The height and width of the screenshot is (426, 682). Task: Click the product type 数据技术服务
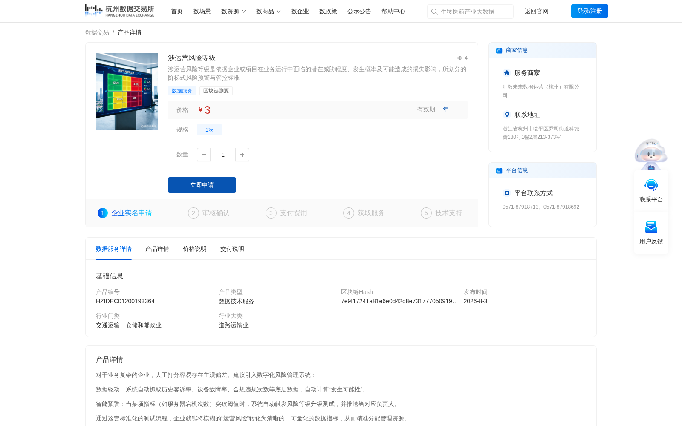pyautogui.click(x=237, y=301)
